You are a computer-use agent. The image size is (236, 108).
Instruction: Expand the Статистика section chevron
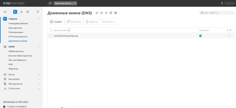[39, 89]
